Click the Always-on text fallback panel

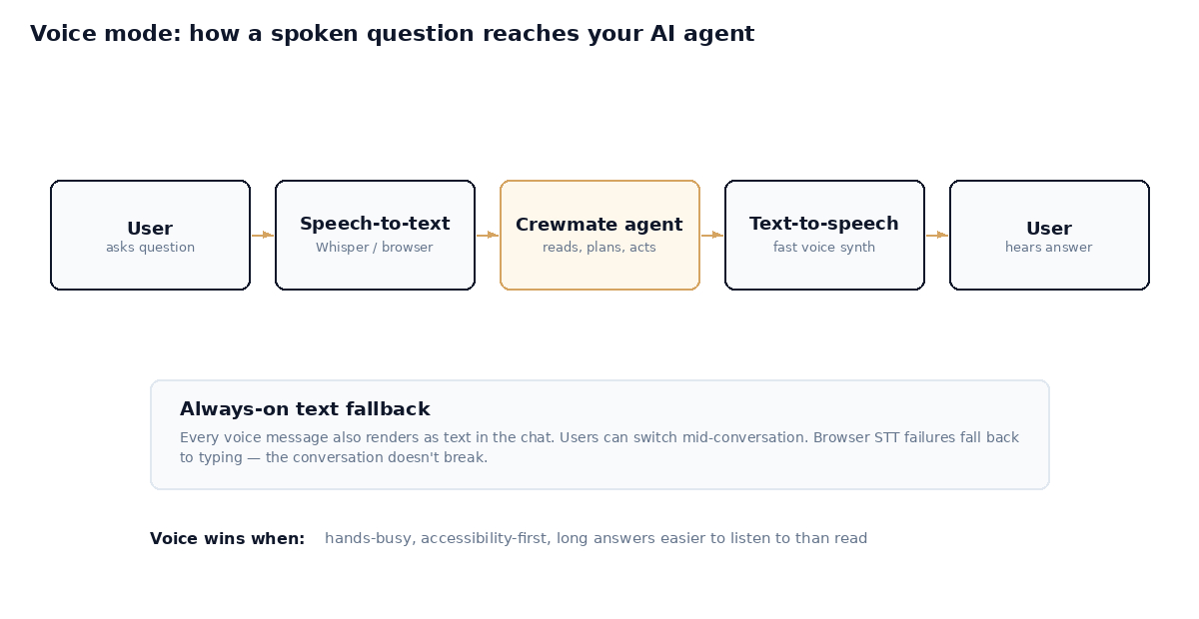tap(599, 434)
